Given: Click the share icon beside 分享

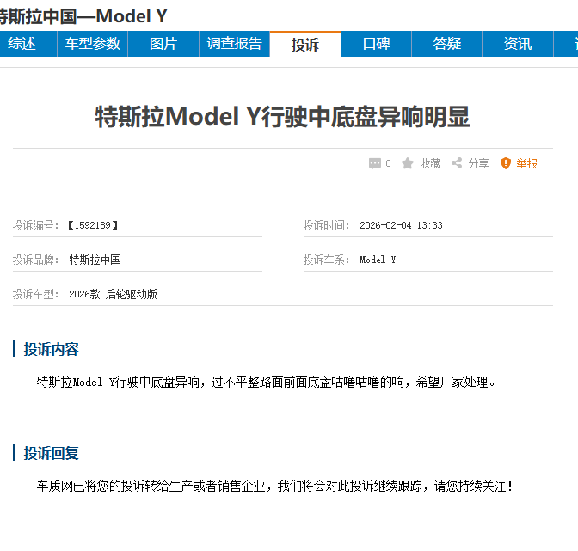Looking at the screenshot, I should (x=457, y=163).
